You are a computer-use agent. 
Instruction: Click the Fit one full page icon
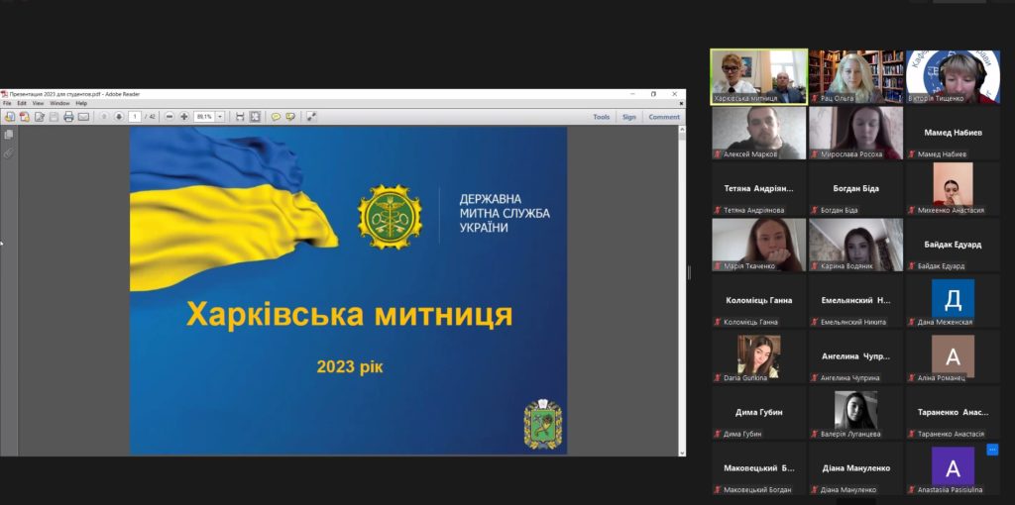(255, 117)
